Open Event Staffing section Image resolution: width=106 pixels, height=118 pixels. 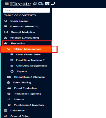pos(22,83)
